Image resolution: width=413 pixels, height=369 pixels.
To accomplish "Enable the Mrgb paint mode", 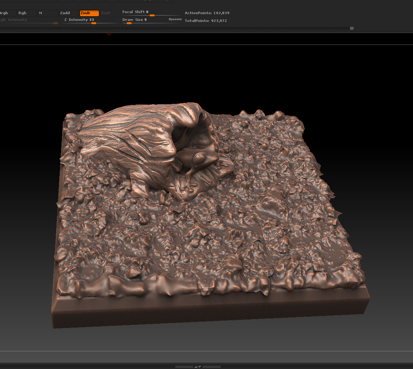I will click(x=7, y=13).
